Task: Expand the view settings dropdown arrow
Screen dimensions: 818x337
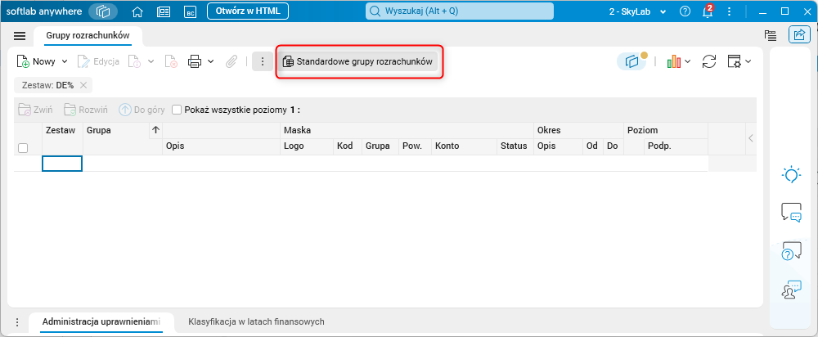Action: (748, 61)
